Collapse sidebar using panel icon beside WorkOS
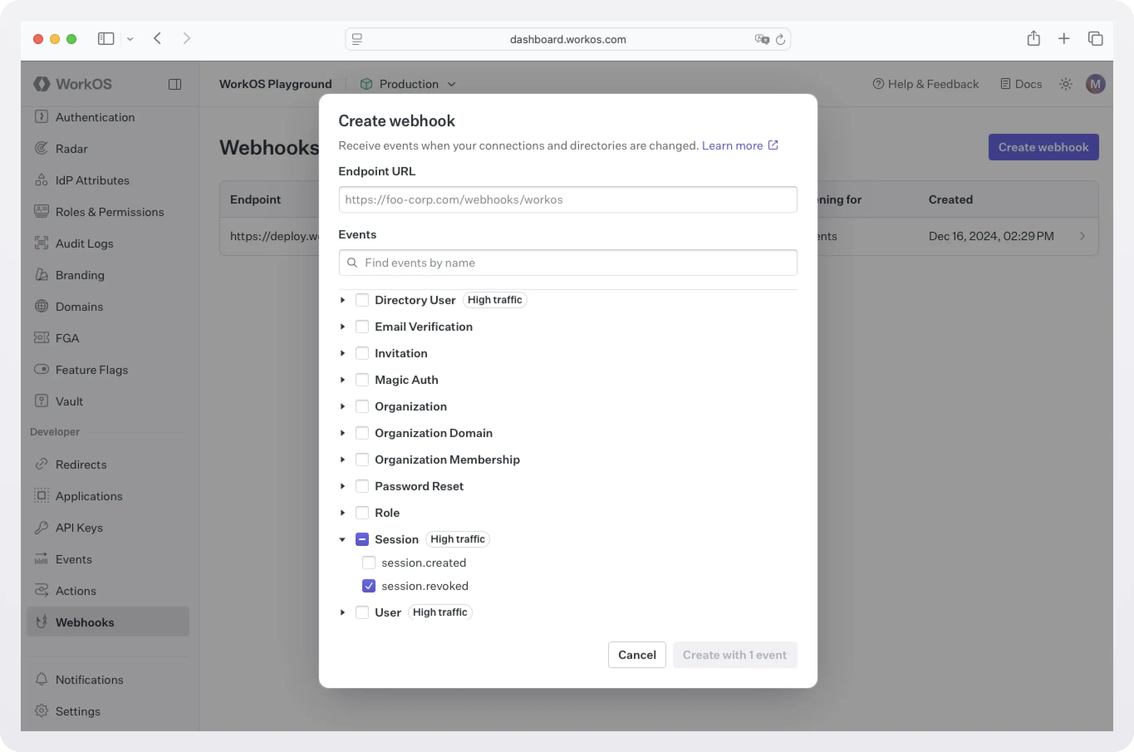 (175, 84)
